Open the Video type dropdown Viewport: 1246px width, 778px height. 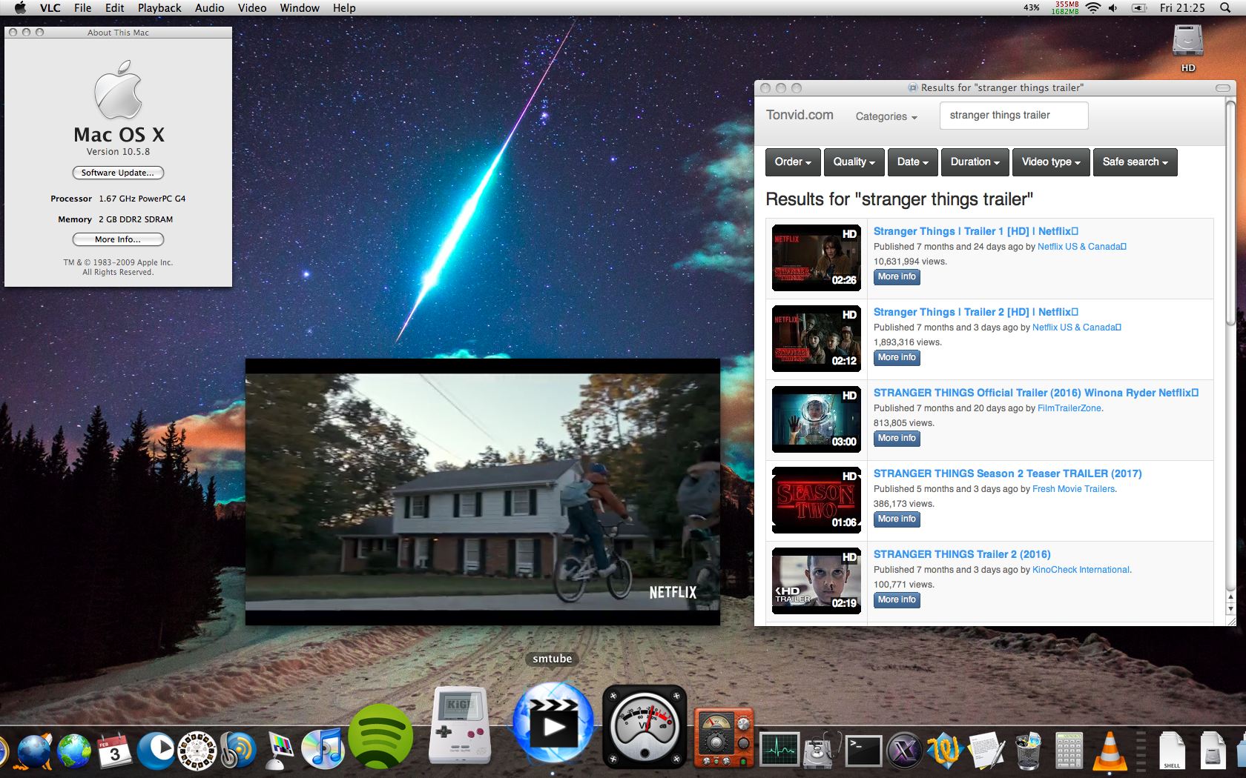pos(1051,162)
